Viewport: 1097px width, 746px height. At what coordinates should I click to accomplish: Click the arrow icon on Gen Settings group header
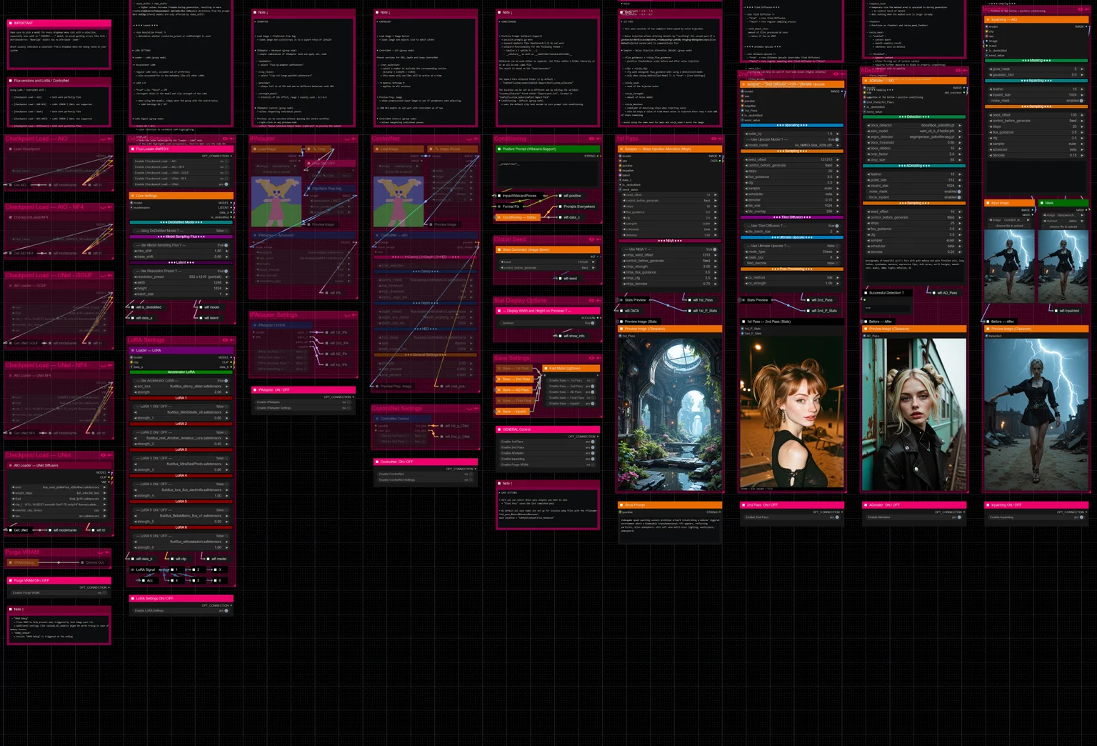pos(232,139)
